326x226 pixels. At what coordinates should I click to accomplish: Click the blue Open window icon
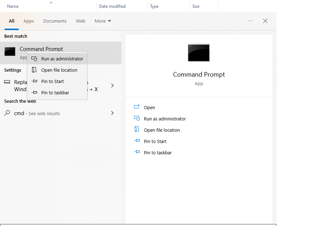click(137, 107)
